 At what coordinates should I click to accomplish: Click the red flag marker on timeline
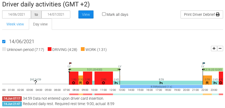[x=70, y=64]
